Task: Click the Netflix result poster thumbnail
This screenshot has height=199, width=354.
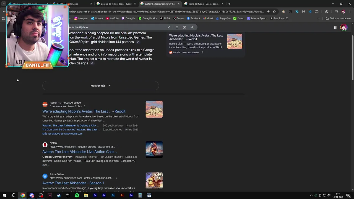Action: pyautogui.click(x=154, y=150)
